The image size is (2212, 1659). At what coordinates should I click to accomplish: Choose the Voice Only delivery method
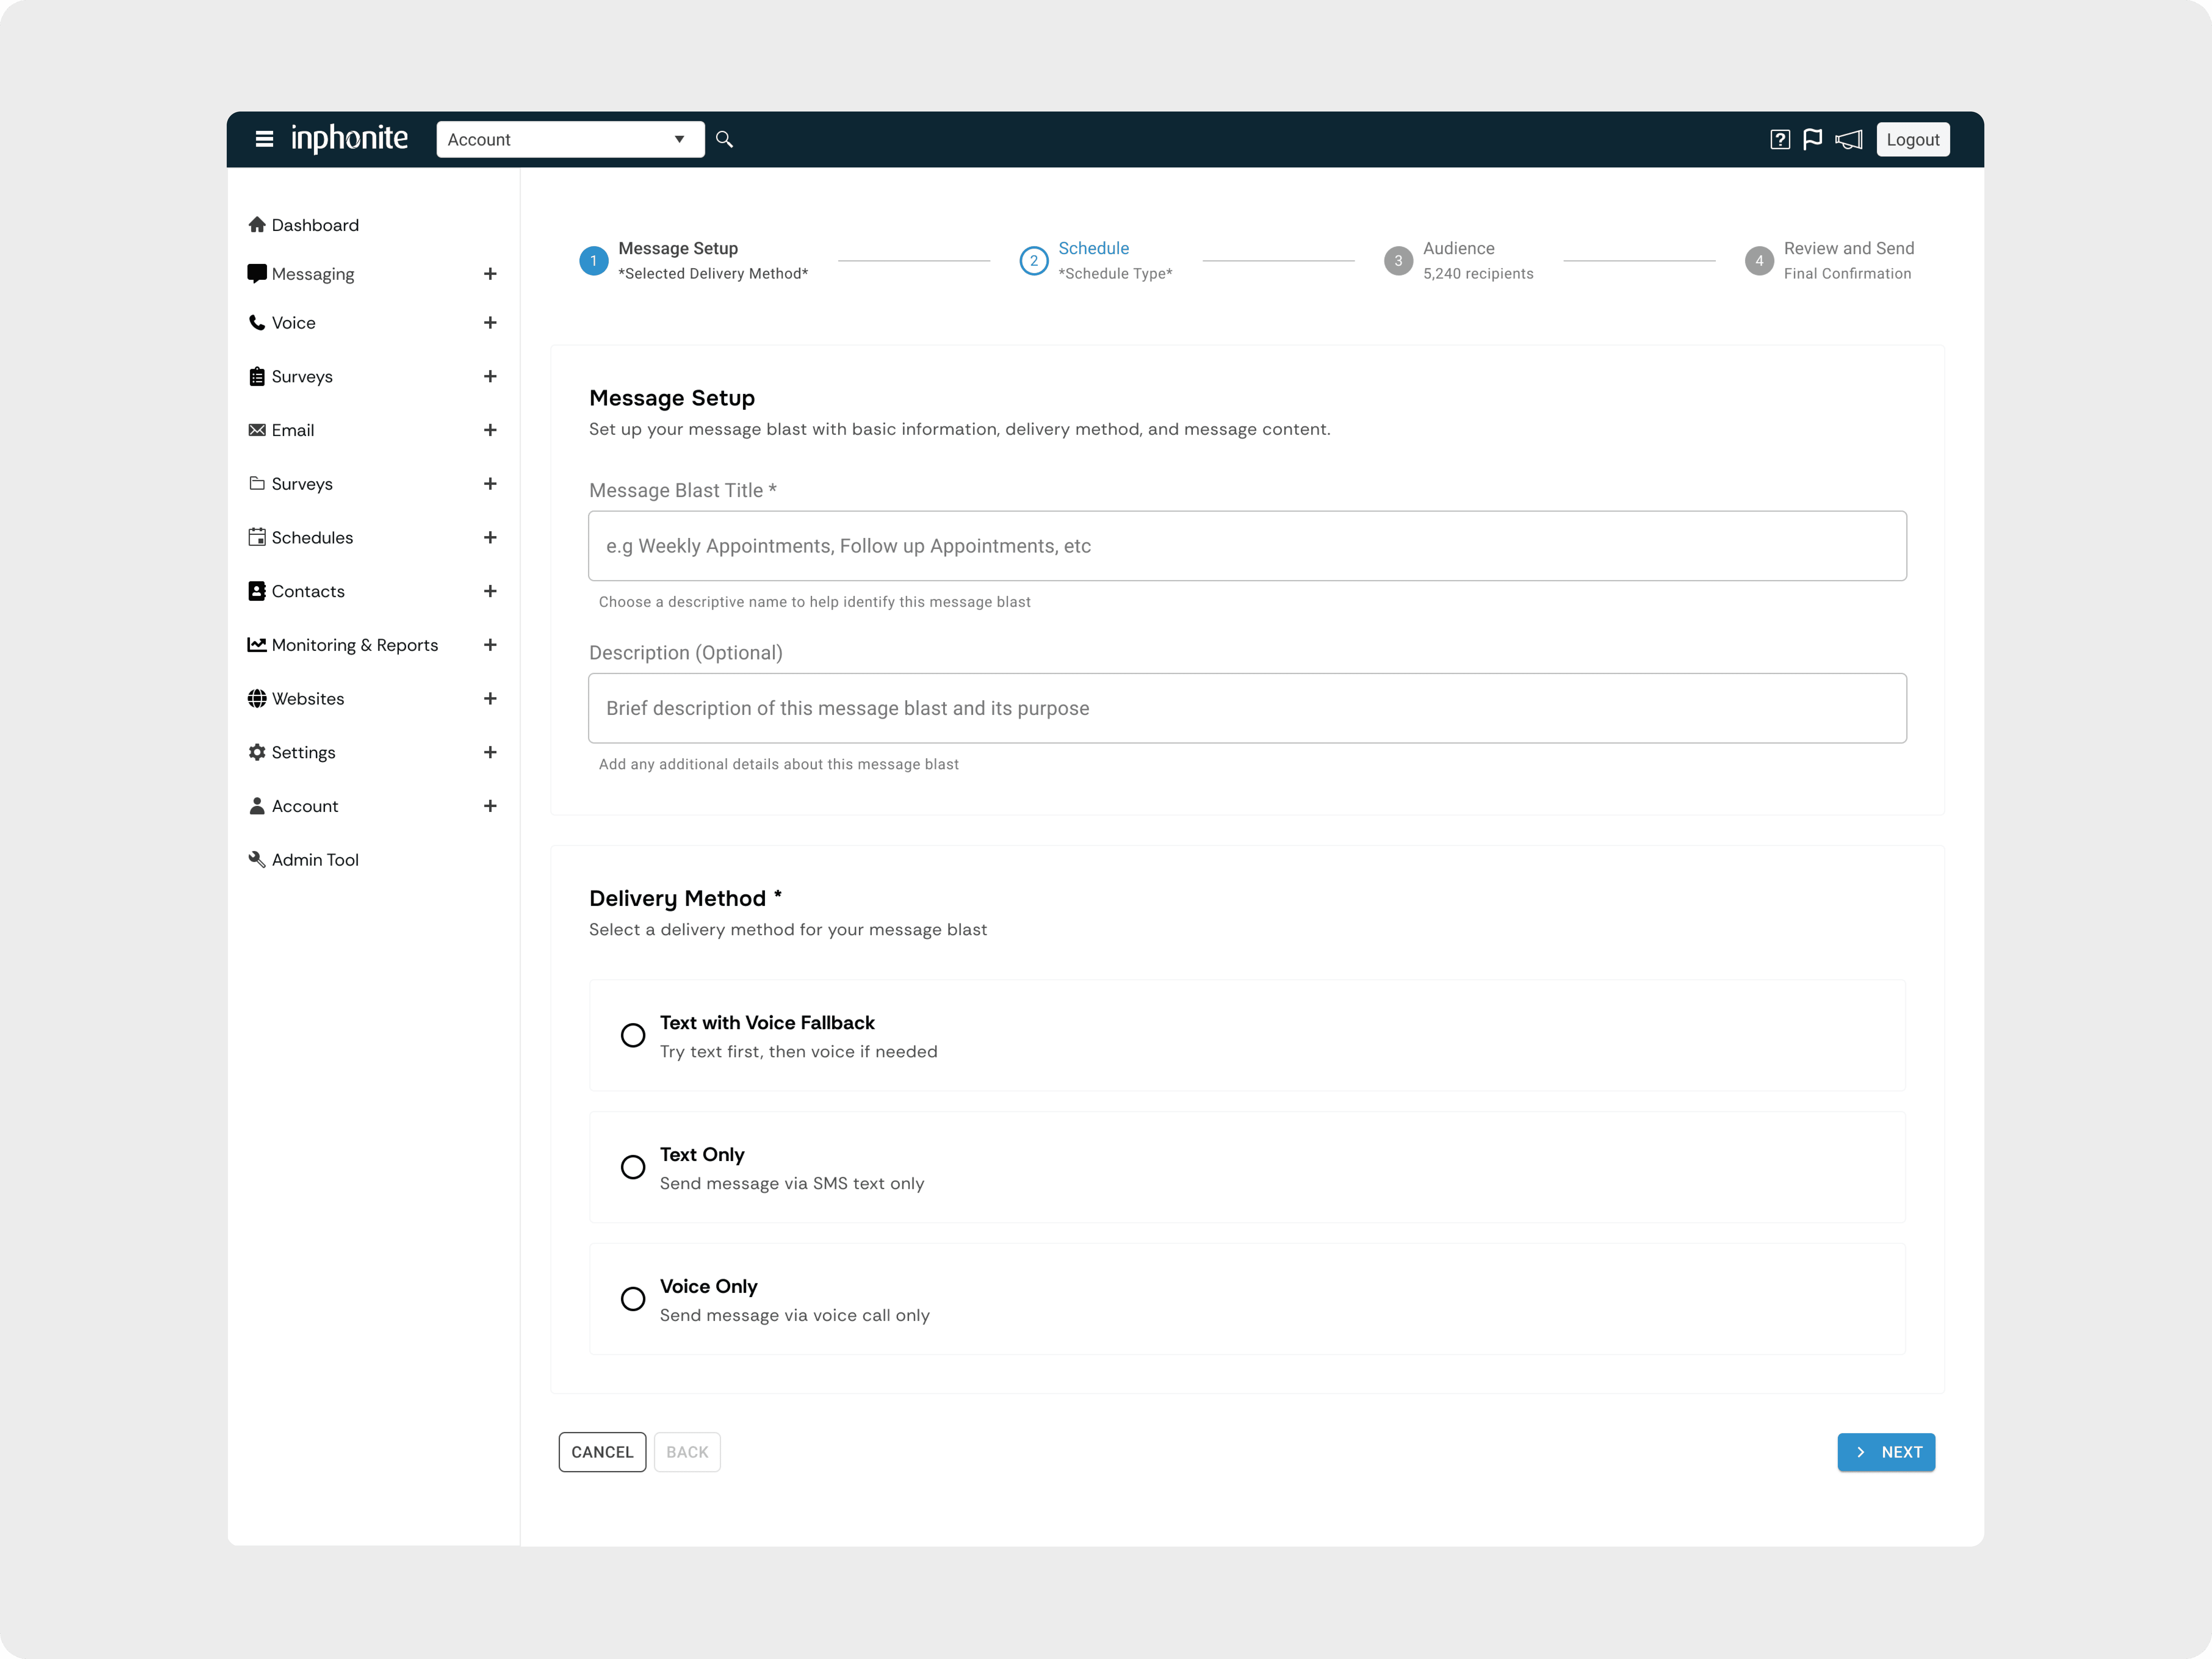pos(633,1299)
